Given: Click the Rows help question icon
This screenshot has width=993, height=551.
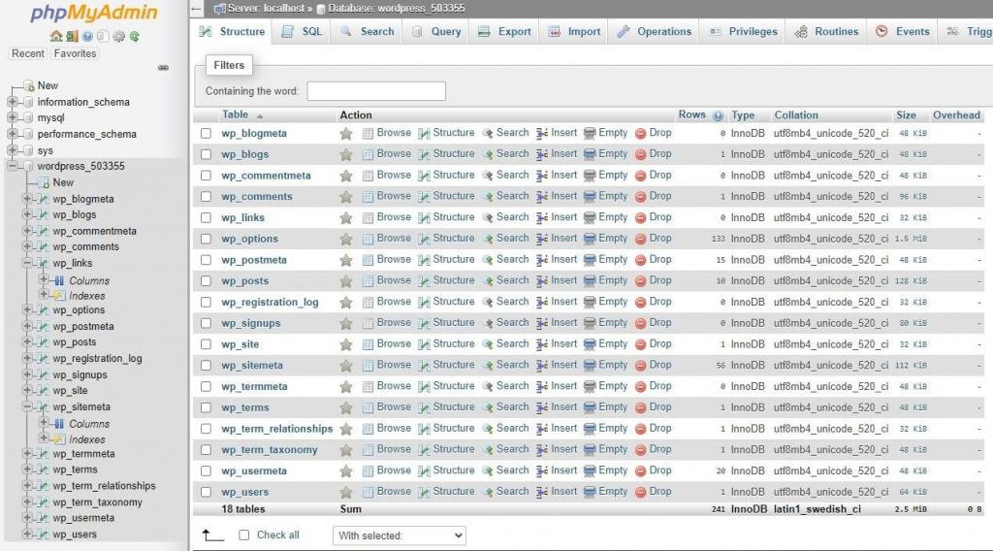Looking at the screenshot, I should click(x=718, y=115).
